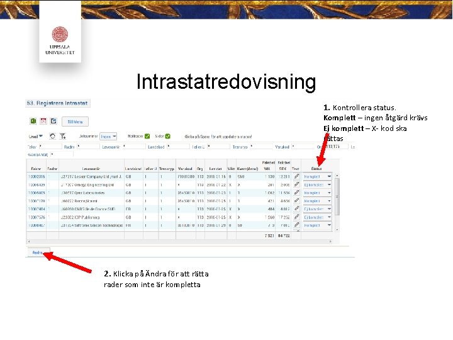The height and width of the screenshot is (340, 453).
Task: Sort by the Landskod column header
Action: [133, 169]
